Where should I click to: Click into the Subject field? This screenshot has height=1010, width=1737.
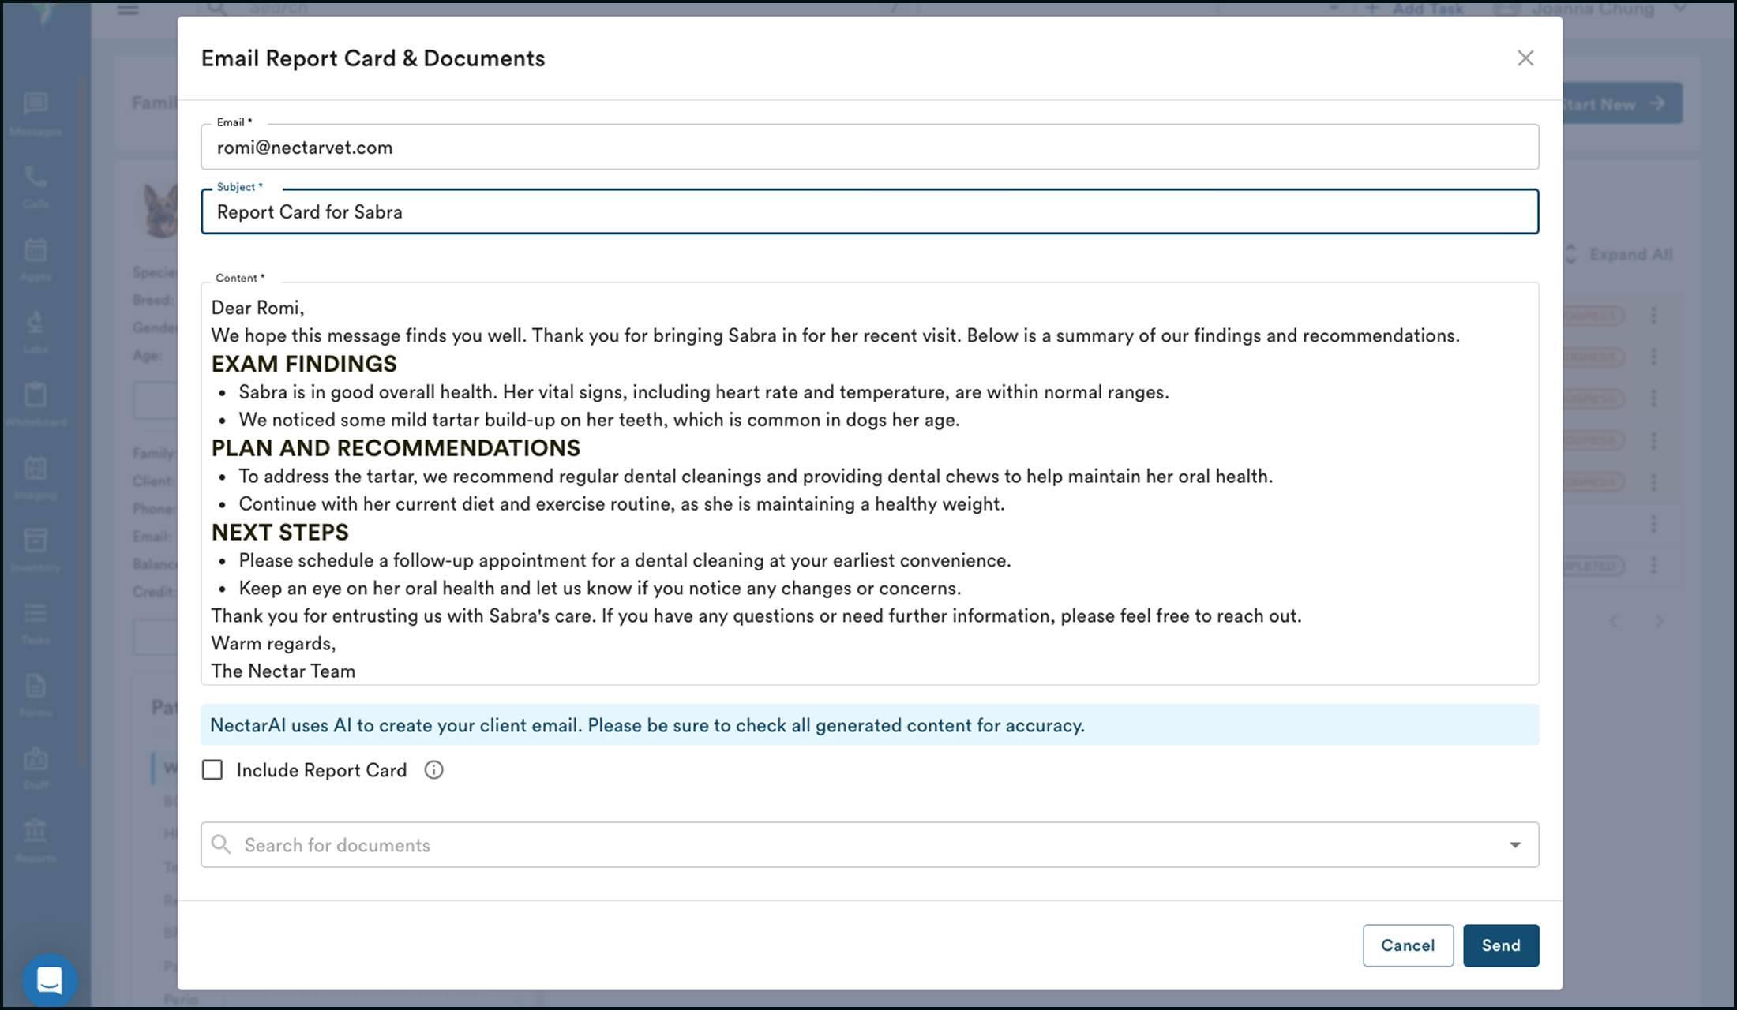click(868, 212)
